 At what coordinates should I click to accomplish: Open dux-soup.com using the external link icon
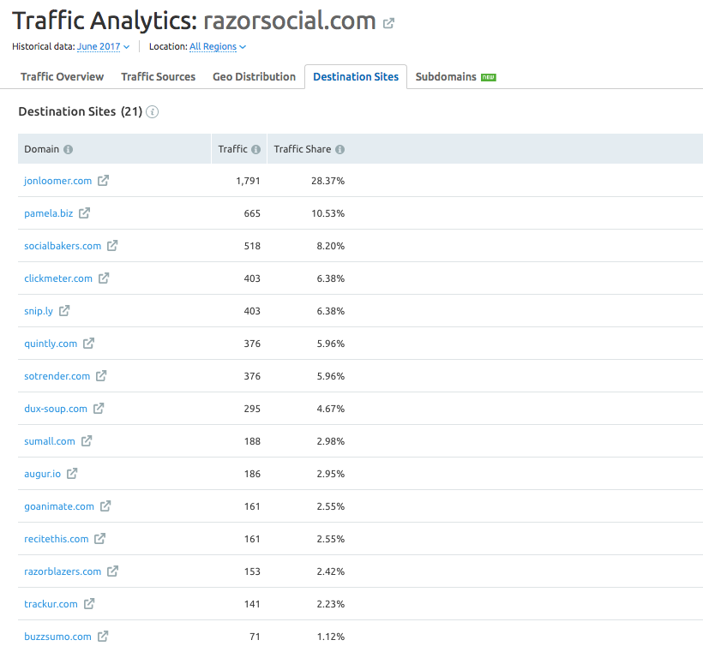98,408
